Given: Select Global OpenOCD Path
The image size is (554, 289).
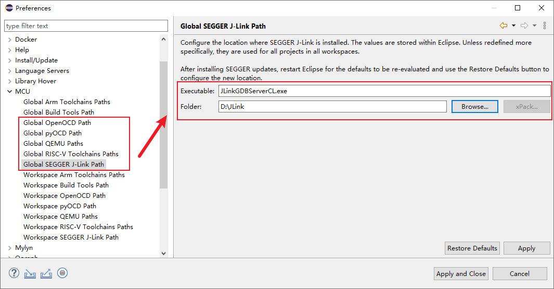Looking at the screenshot, I should 57,123.
